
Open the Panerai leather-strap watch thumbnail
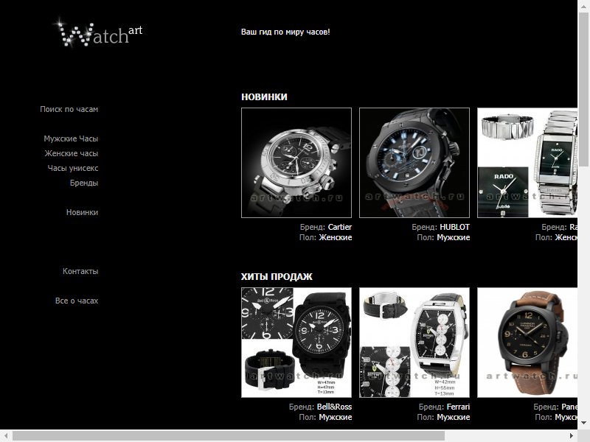(527, 343)
